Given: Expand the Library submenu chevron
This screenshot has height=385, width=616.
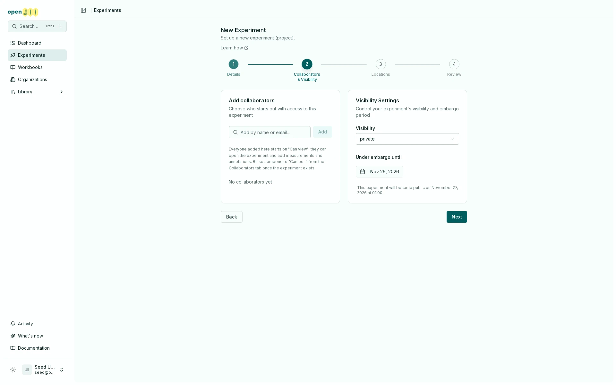Looking at the screenshot, I should [62, 92].
